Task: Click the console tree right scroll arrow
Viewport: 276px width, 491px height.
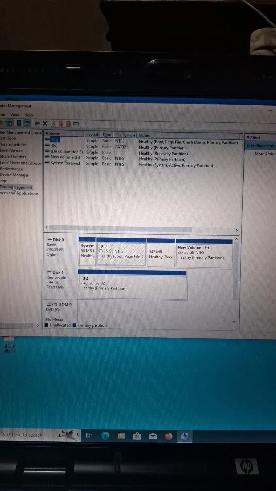Action: [38, 325]
